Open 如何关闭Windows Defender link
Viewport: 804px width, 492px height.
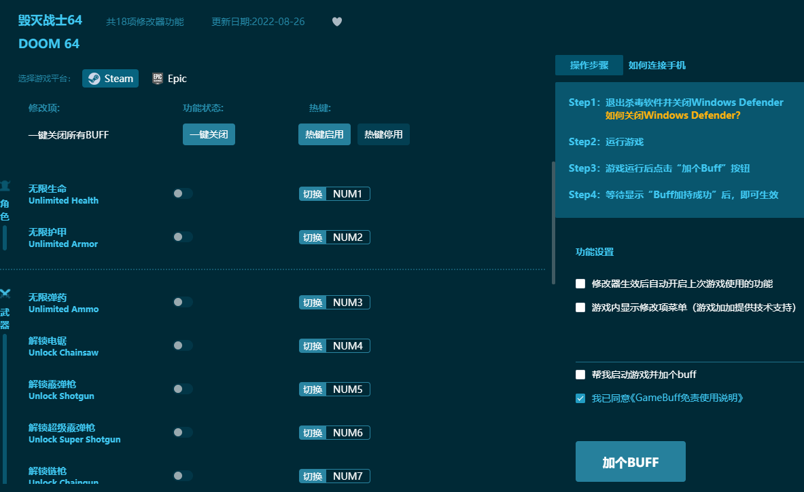tap(672, 115)
